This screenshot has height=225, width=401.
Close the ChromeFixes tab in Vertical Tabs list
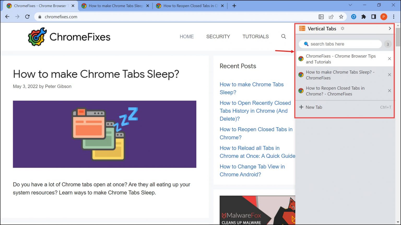[389, 59]
